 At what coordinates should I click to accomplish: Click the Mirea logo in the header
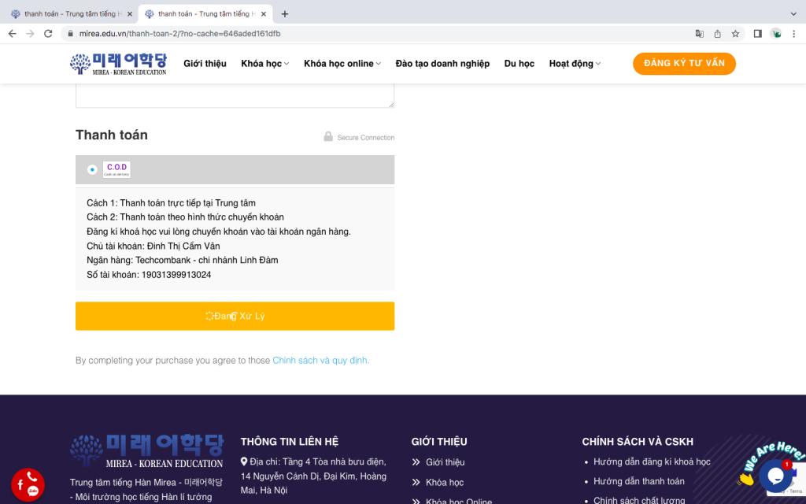coord(118,64)
